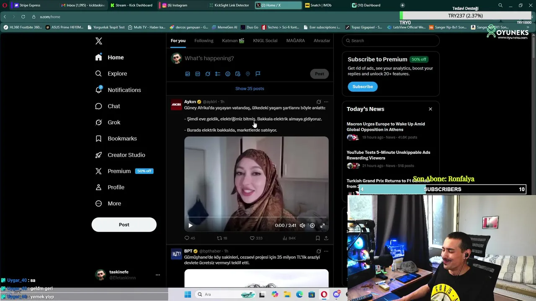Image resolution: width=536 pixels, height=301 pixels.
Task: Open Chat from the sidebar
Action: click(x=108, y=106)
